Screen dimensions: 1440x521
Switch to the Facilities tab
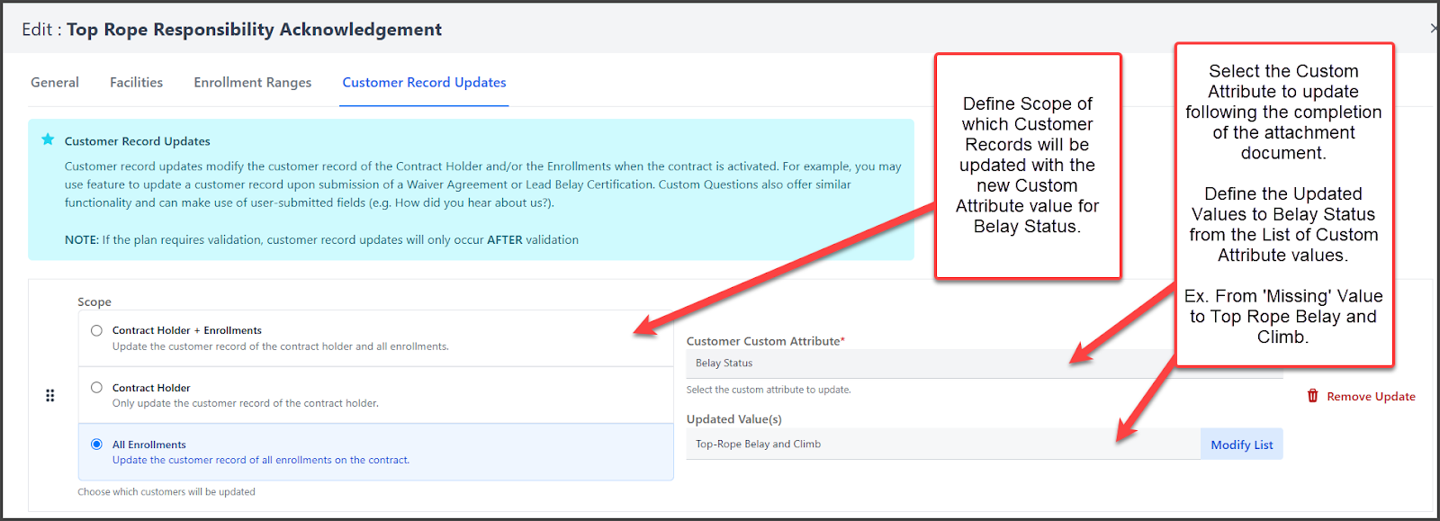point(136,82)
